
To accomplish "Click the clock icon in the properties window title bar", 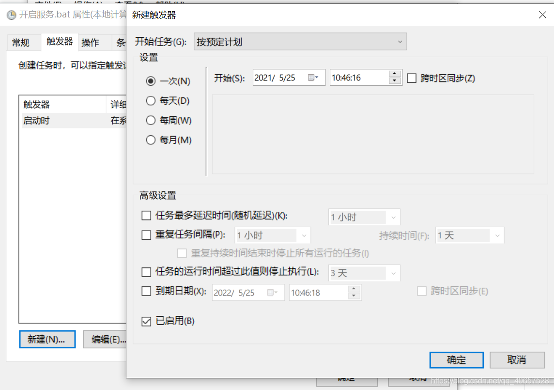I will pos(11,16).
